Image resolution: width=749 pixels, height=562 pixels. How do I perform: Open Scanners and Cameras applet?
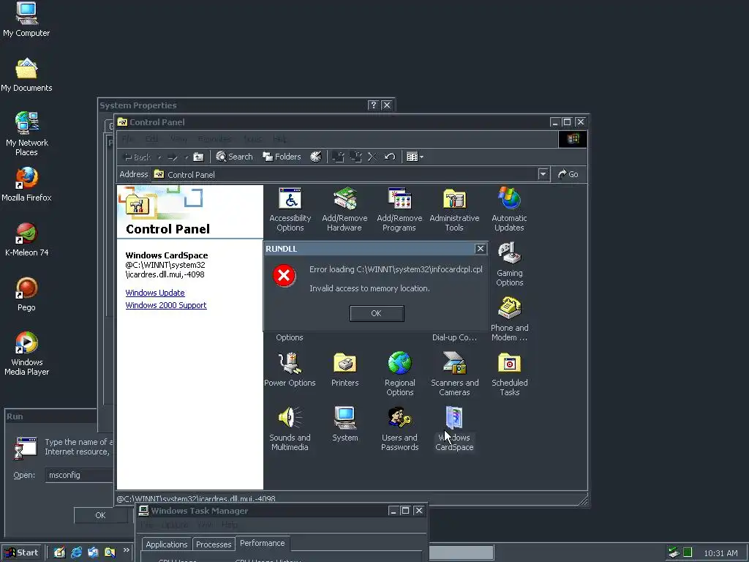tap(454, 374)
